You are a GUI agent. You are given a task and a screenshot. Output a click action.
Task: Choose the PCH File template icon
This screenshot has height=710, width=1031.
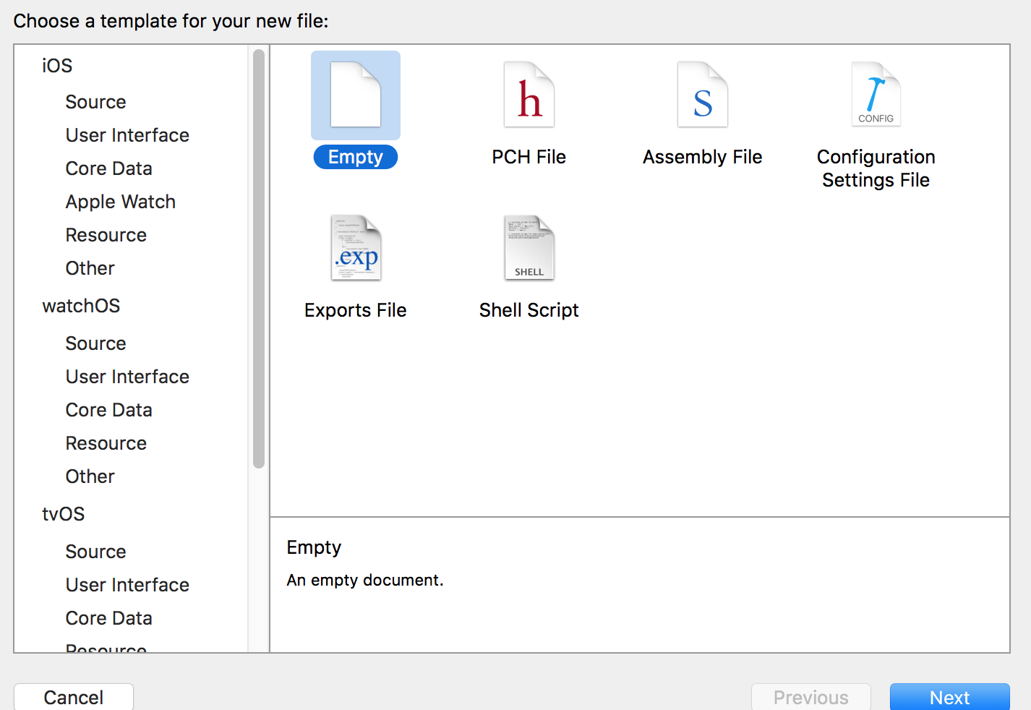[x=529, y=95]
